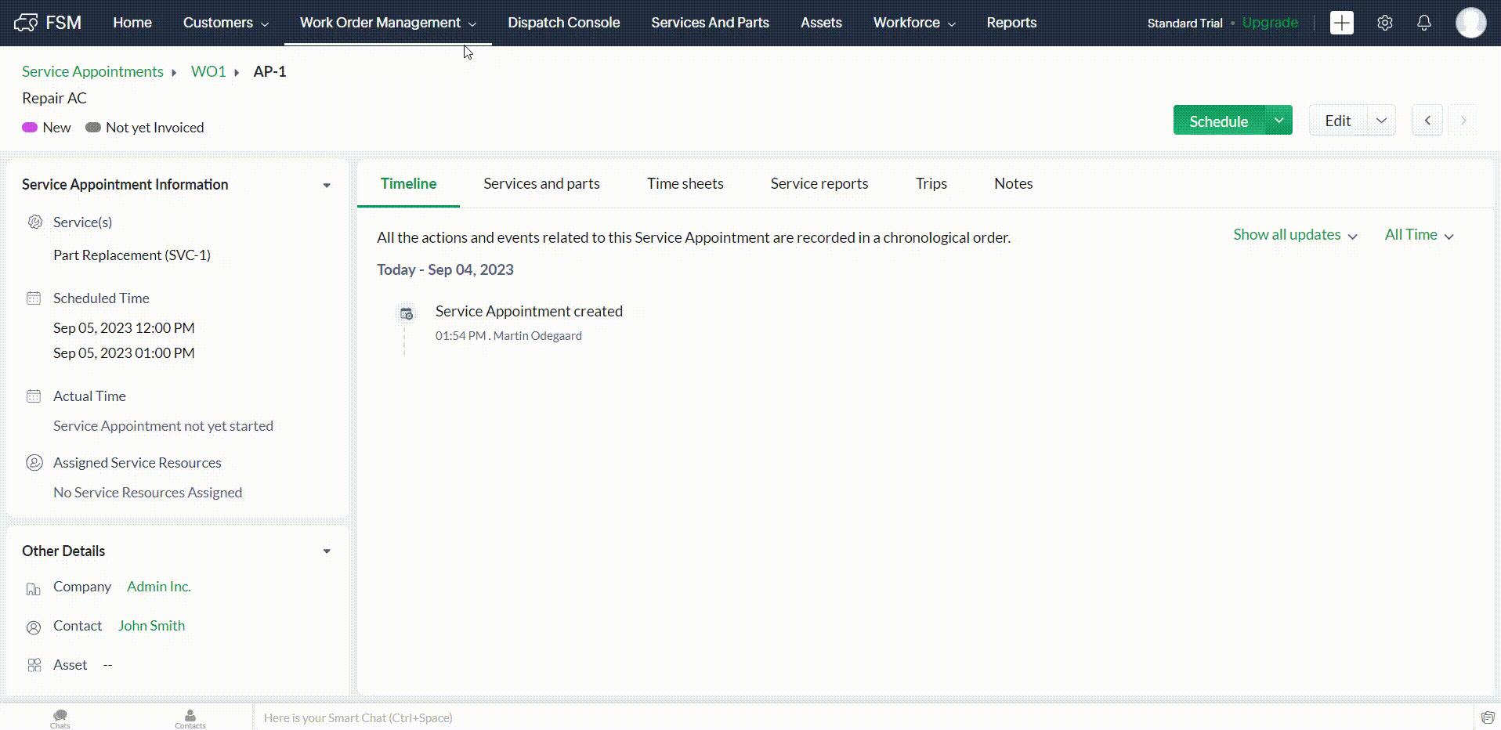Open the Show all updates filter
This screenshot has width=1501, height=730.
pyautogui.click(x=1294, y=235)
